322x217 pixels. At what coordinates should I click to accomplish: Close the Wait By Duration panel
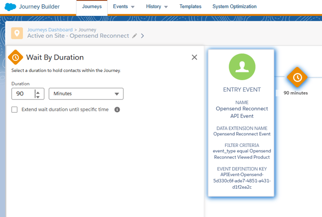(194, 57)
